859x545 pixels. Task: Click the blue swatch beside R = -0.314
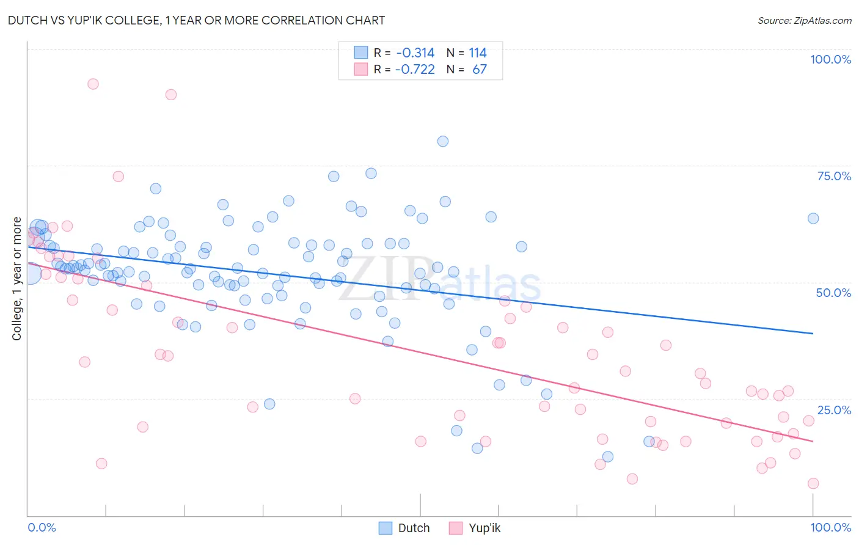tap(361, 53)
